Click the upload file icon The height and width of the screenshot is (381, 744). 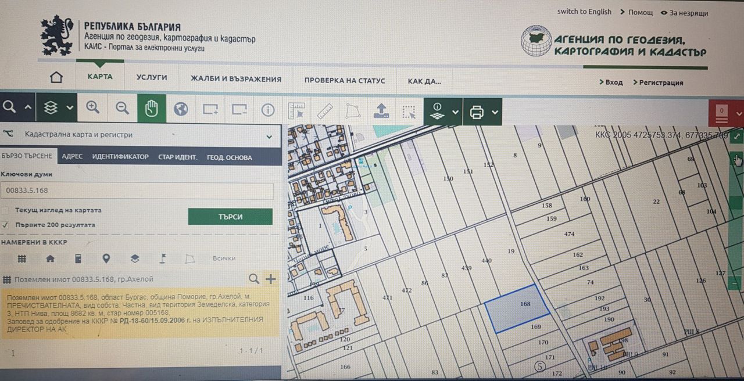[x=381, y=110]
